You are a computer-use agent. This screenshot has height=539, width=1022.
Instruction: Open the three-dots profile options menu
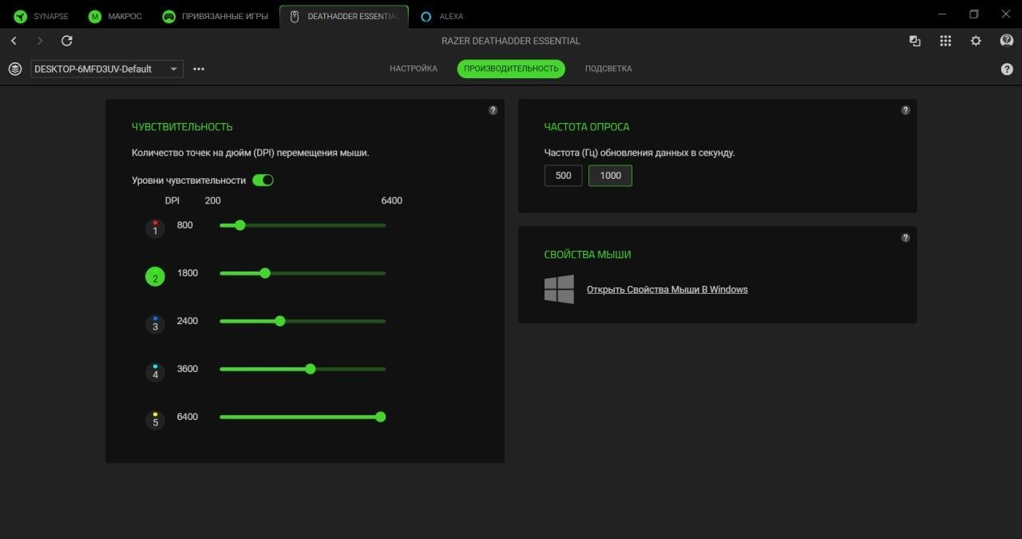199,69
